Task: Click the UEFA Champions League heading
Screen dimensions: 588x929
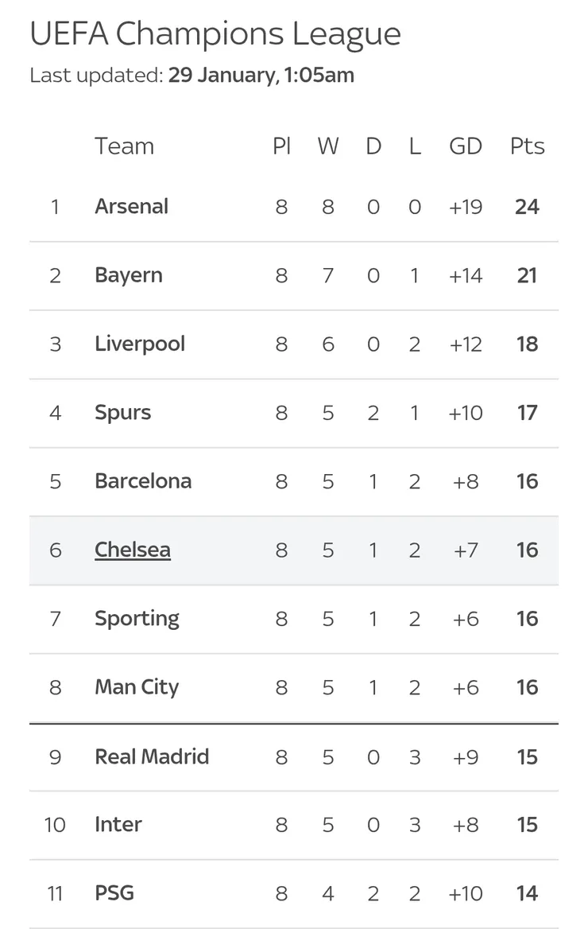Action: [x=215, y=34]
